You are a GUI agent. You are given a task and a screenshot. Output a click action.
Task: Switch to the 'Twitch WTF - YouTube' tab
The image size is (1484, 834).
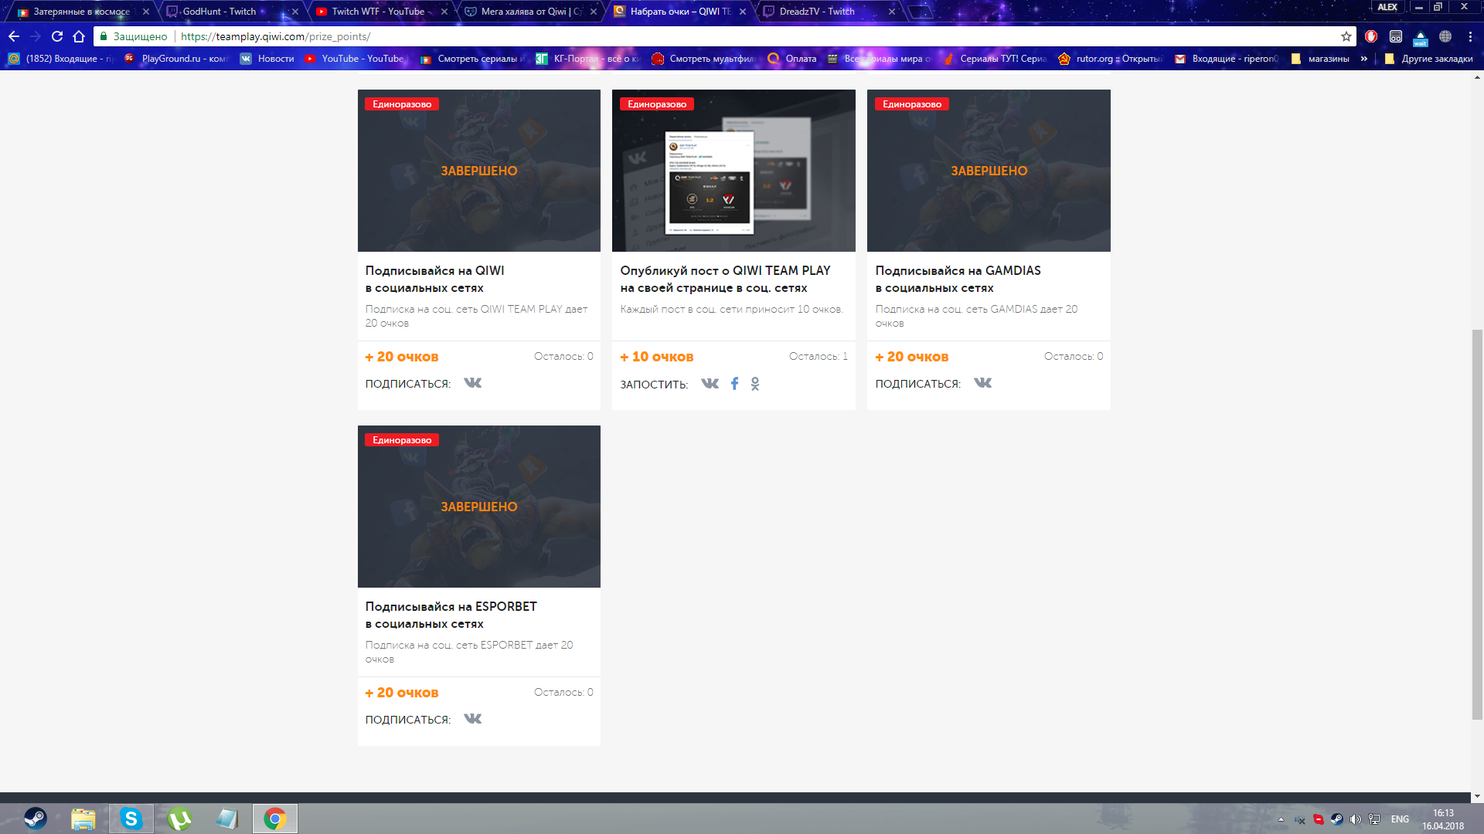point(379,12)
